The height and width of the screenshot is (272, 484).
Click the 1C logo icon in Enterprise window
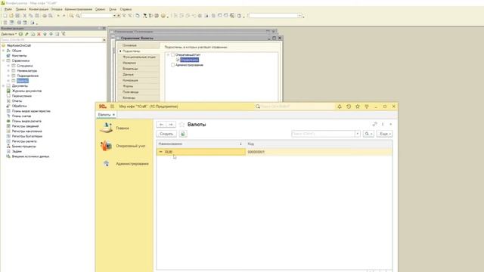(x=103, y=107)
